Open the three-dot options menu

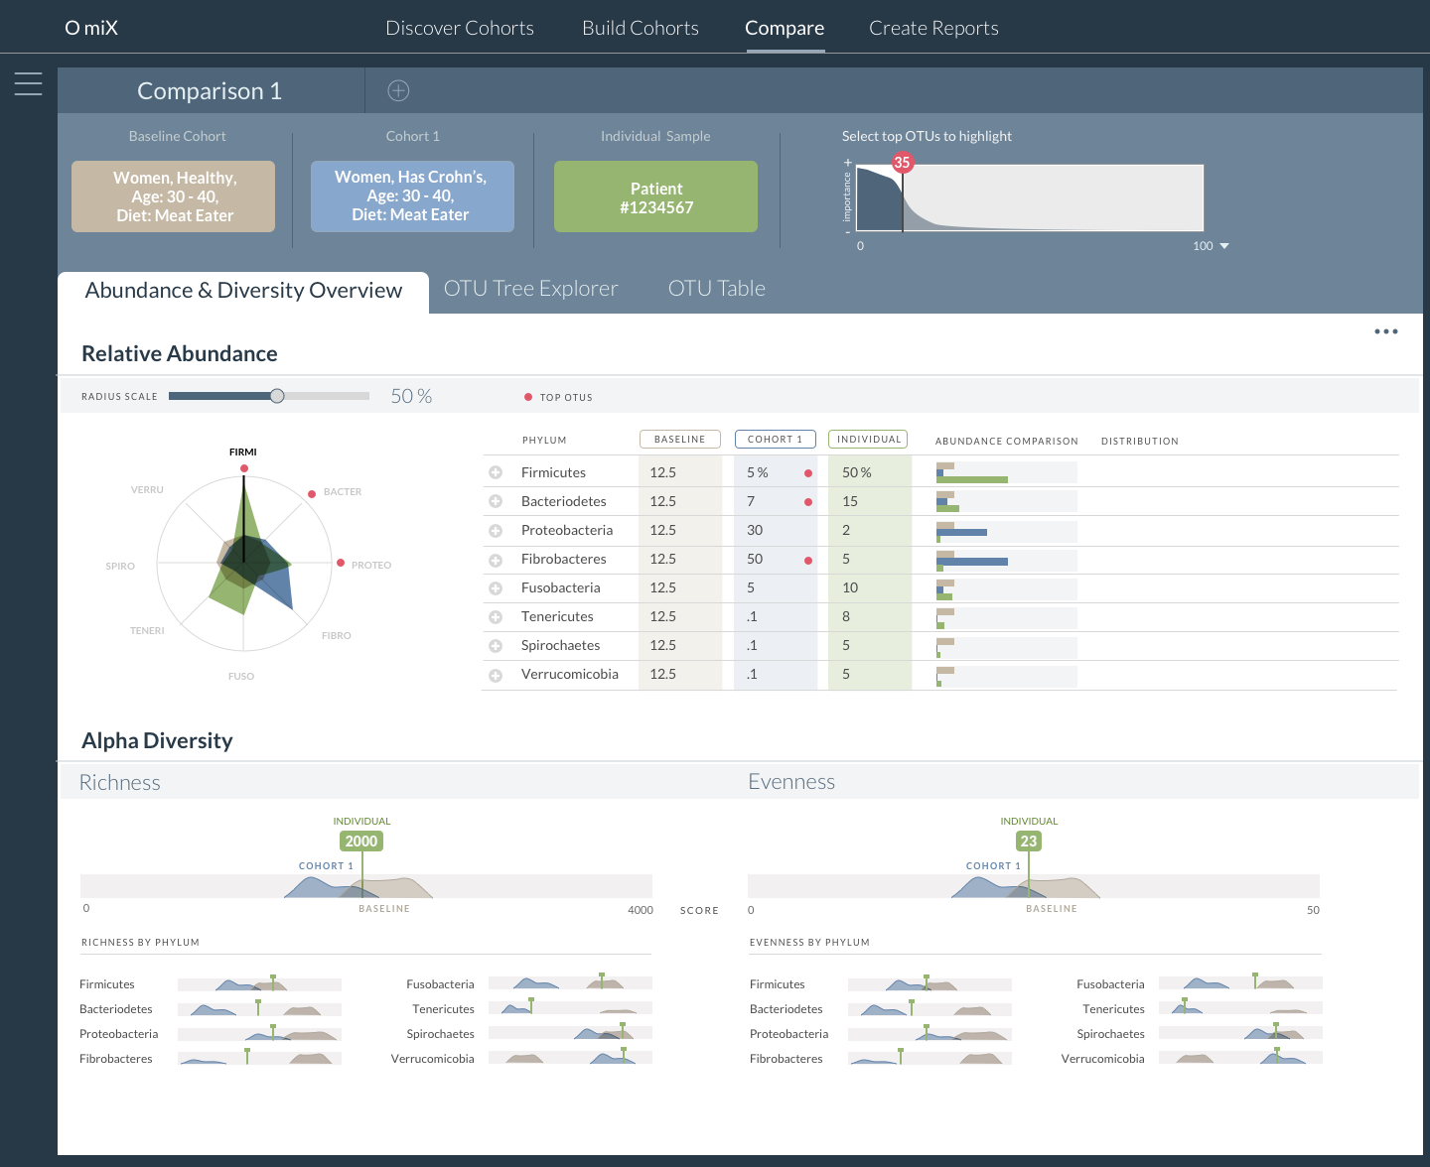(x=1385, y=331)
